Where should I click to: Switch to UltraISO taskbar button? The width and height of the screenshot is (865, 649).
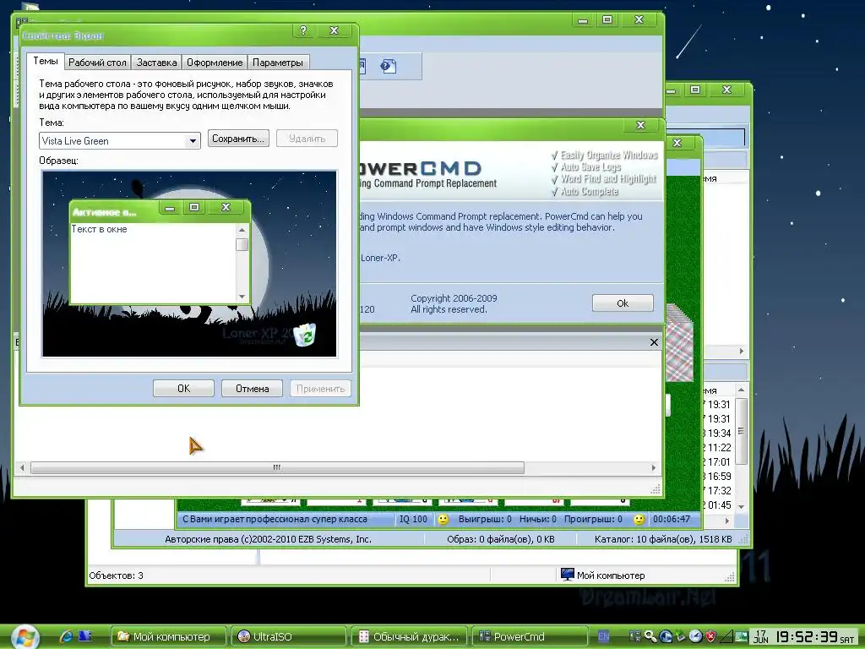pyautogui.click(x=289, y=636)
